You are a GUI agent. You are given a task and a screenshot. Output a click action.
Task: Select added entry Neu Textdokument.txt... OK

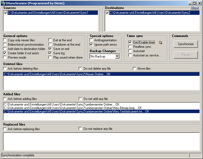(x=101, y=111)
